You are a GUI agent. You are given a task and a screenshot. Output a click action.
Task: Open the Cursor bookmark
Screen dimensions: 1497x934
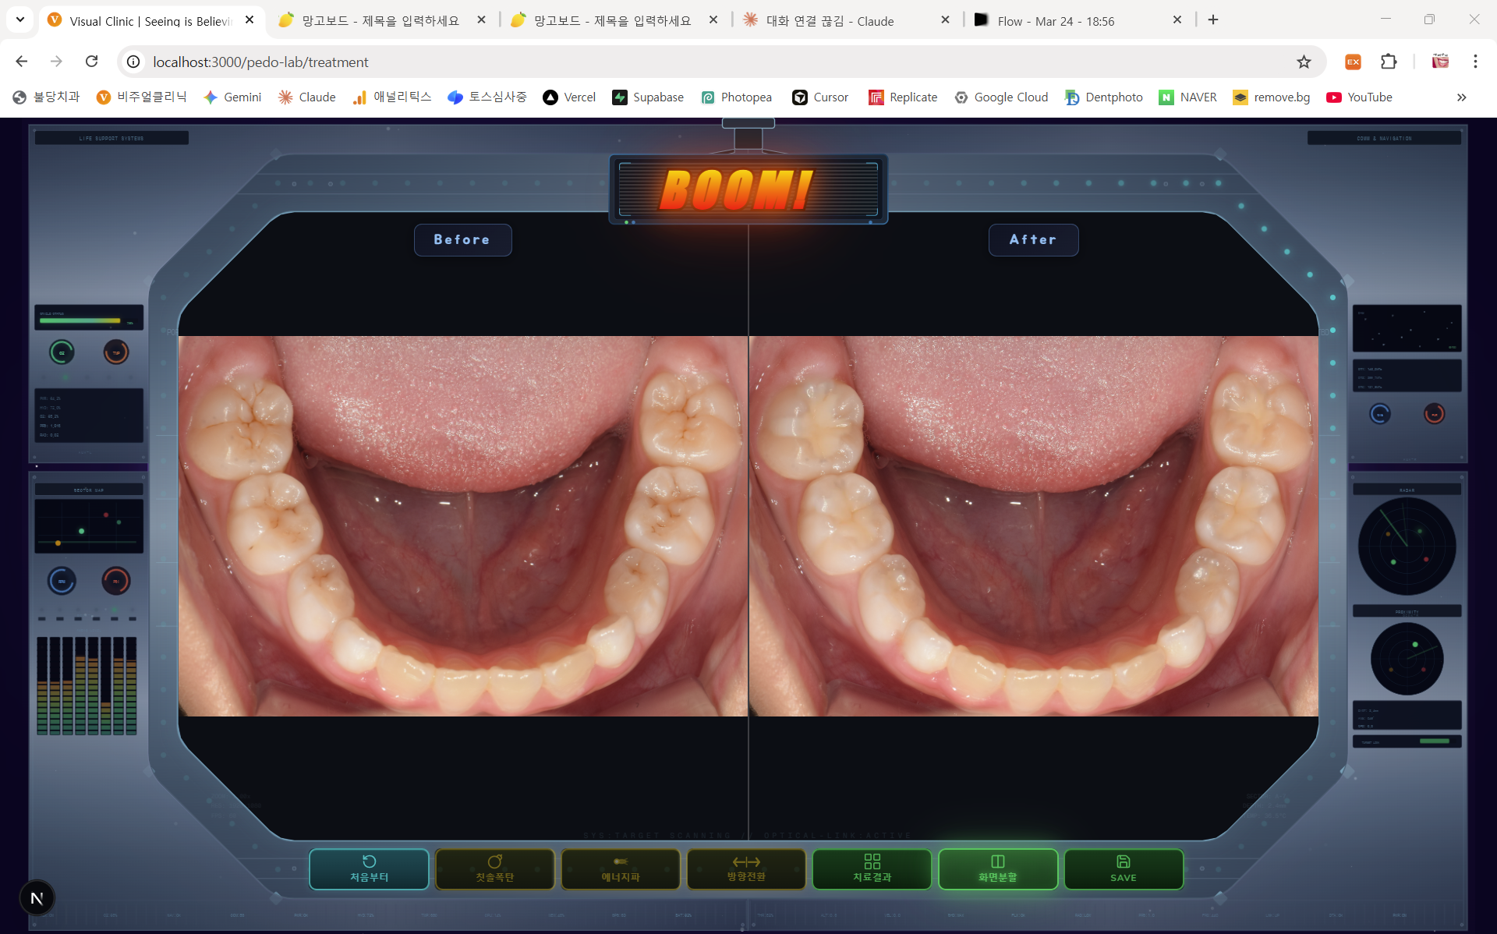tap(820, 97)
